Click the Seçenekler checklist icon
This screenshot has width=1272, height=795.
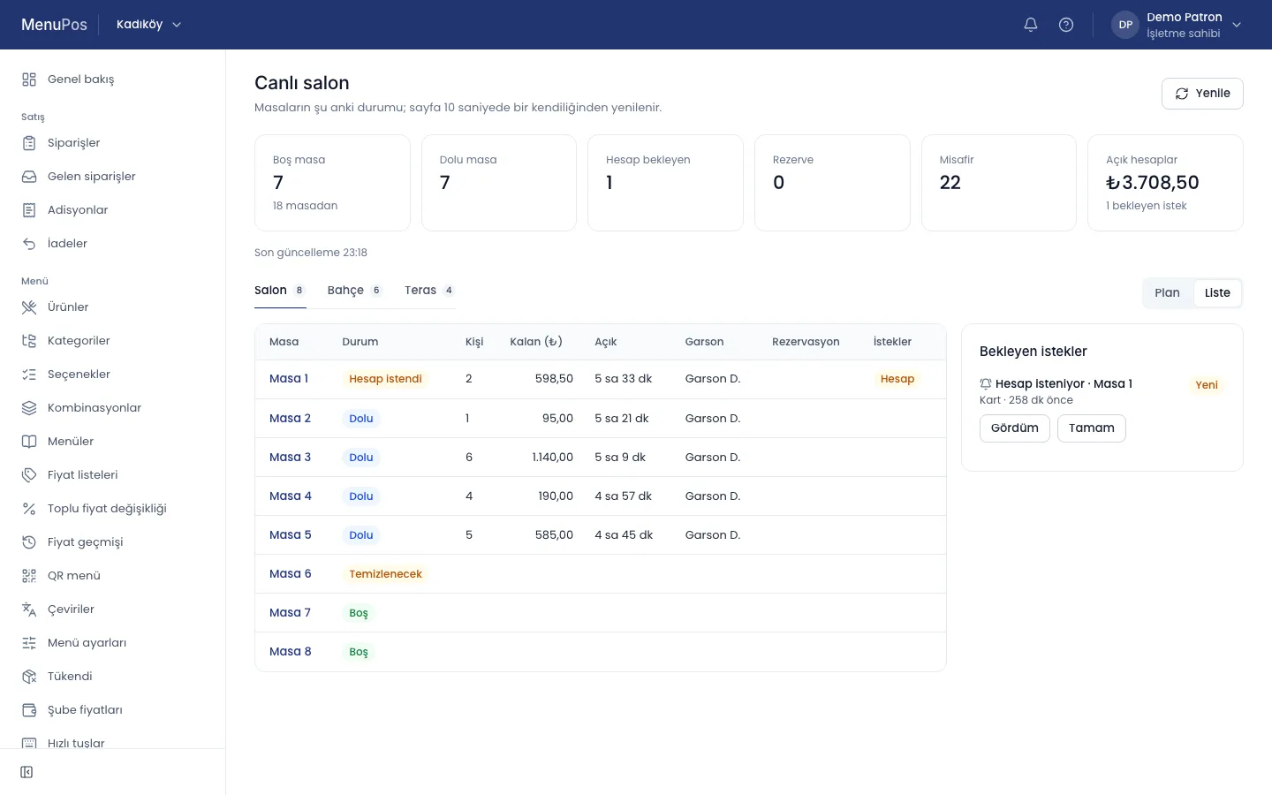(29, 375)
